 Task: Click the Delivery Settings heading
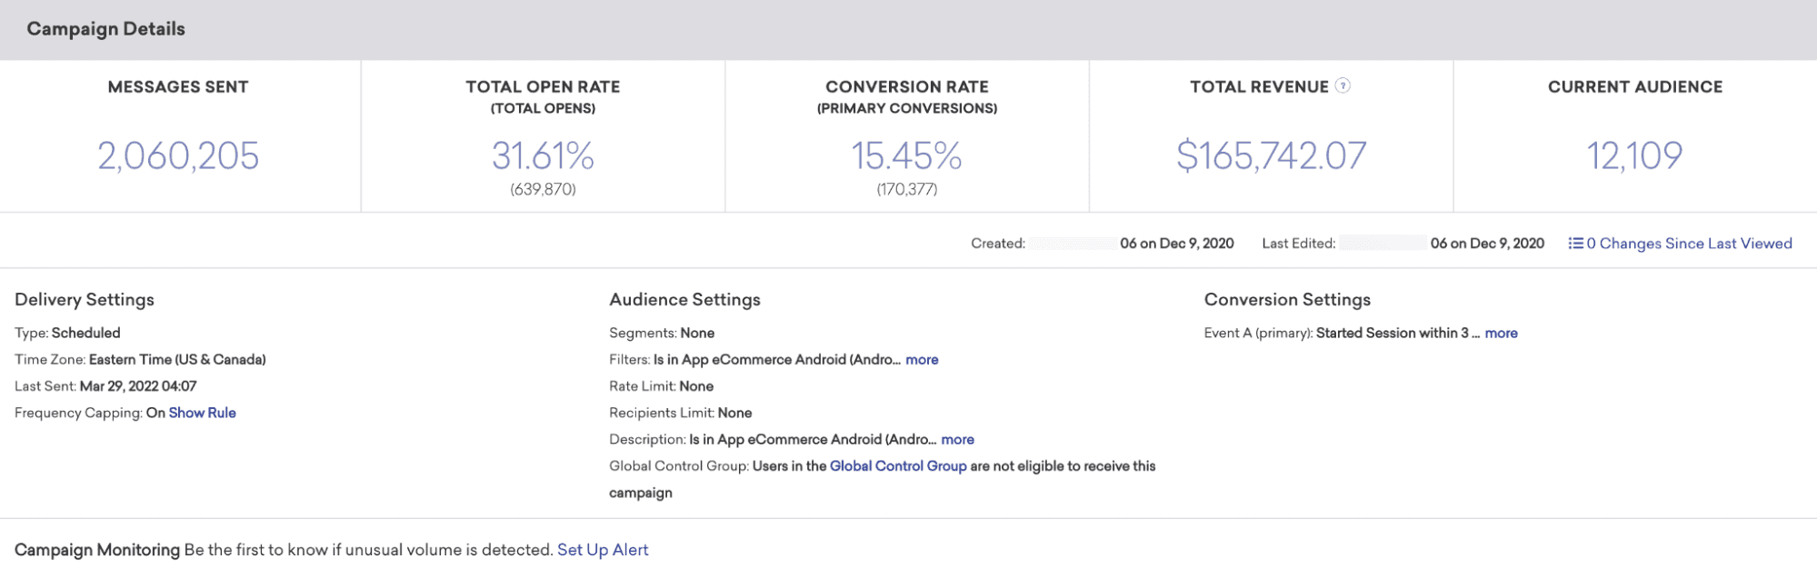[85, 300]
